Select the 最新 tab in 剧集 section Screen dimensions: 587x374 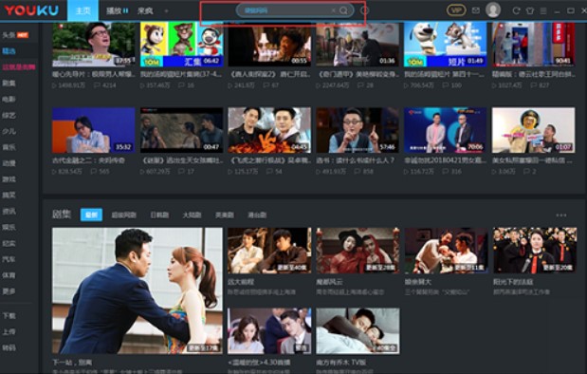click(91, 215)
